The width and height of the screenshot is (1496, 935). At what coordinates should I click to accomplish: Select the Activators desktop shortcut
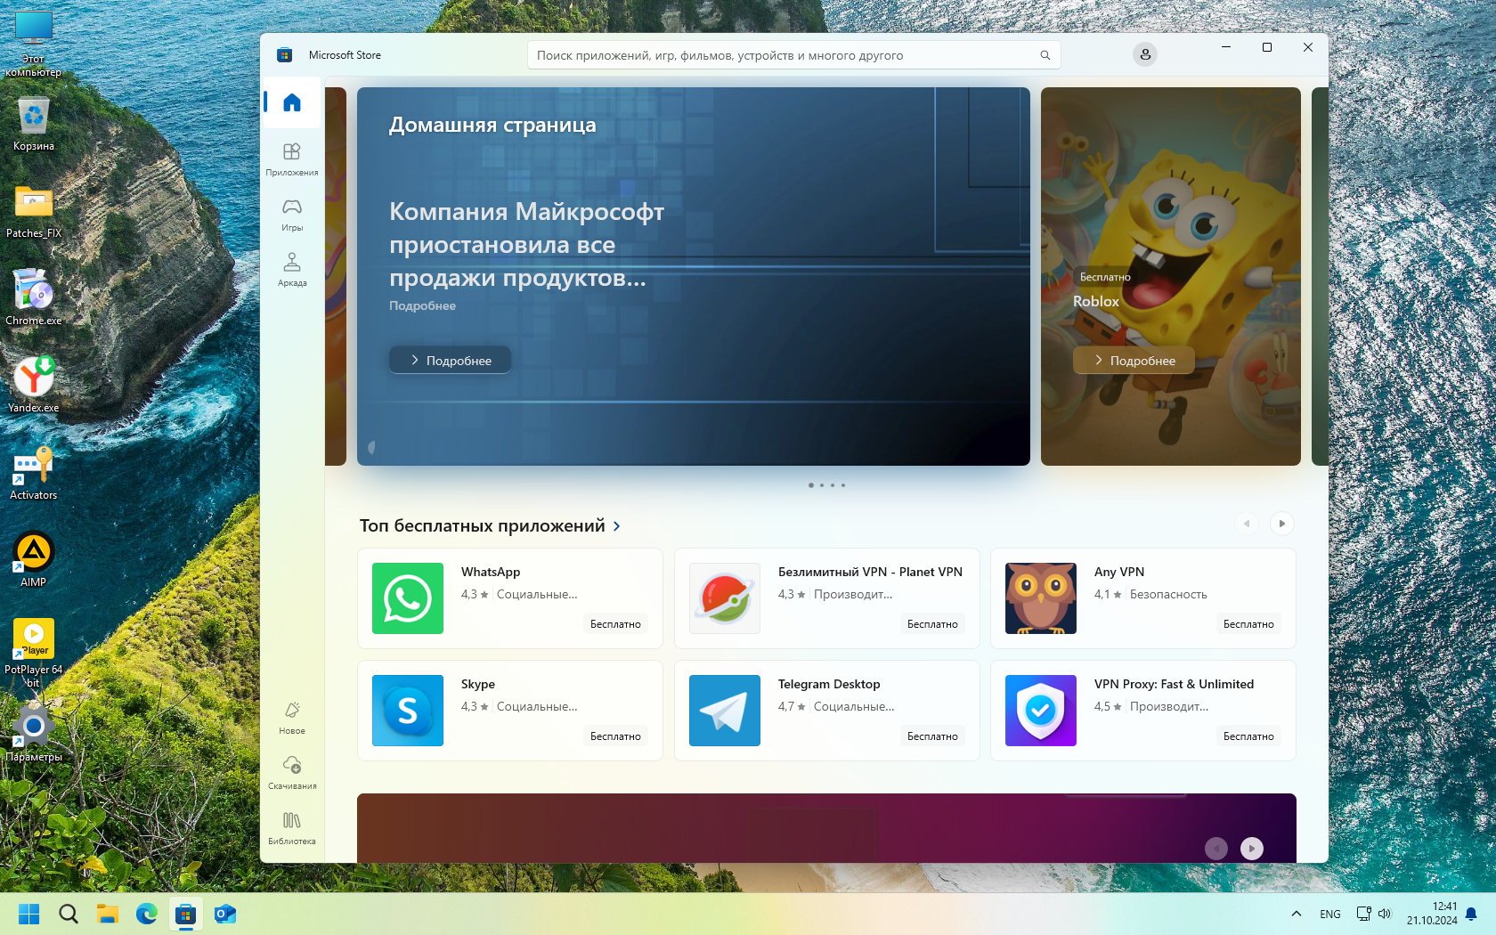pos(34,473)
